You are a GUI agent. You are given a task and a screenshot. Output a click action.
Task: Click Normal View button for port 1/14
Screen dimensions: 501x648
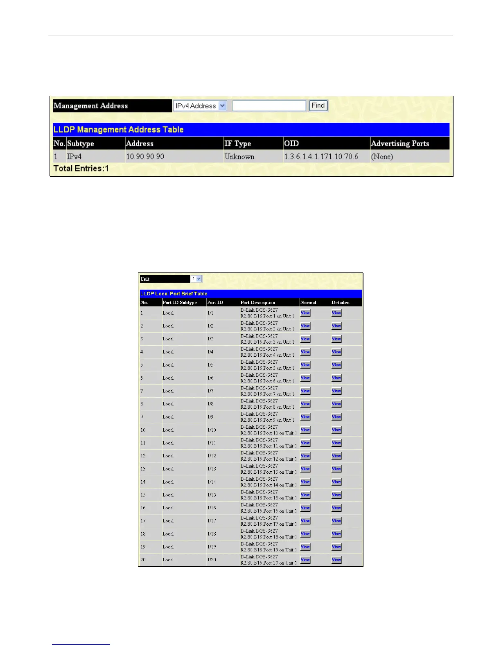tap(305, 482)
